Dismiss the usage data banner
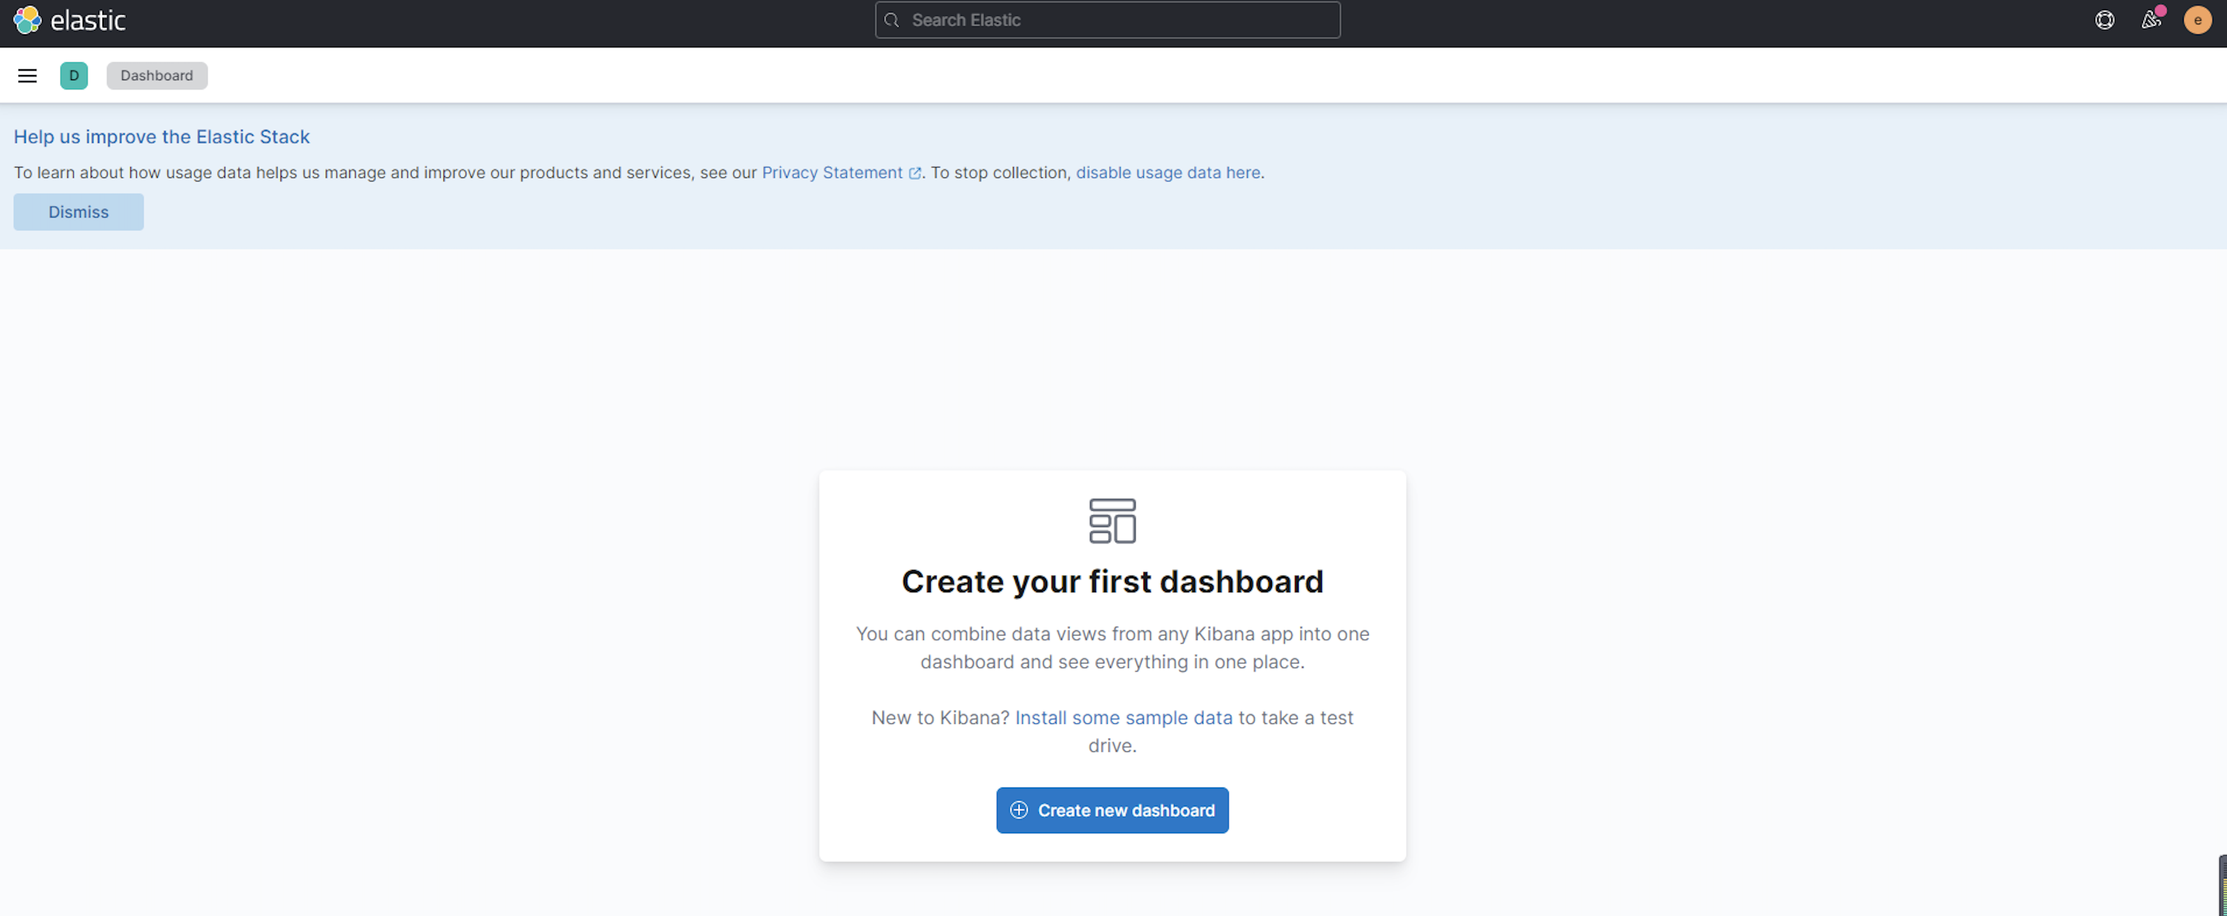 pos(78,212)
